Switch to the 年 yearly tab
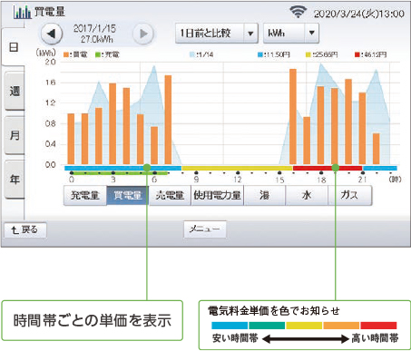This screenshot has height=351, width=411. [x=15, y=180]
